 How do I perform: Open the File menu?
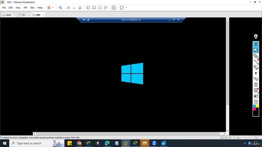4,8
